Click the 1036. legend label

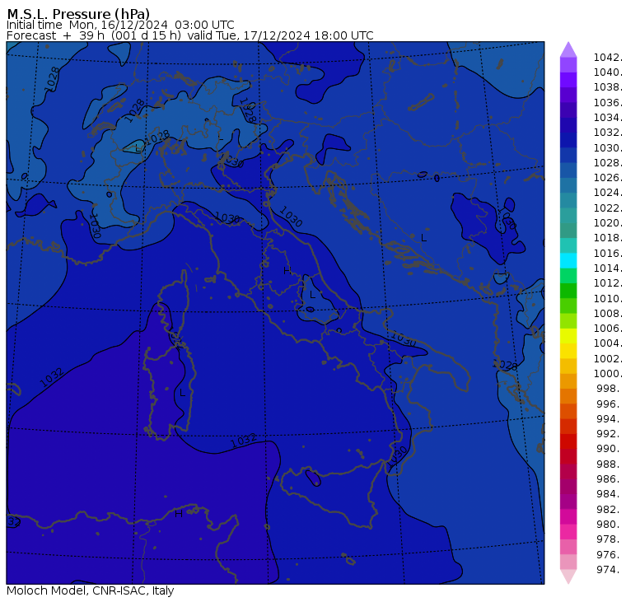coord(608,103)
